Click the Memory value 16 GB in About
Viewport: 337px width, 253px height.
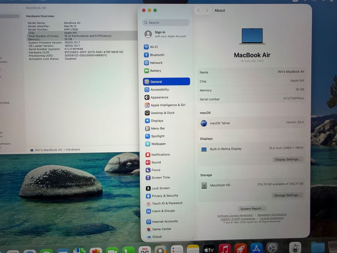pyautogui.click(x=299, y=89)
